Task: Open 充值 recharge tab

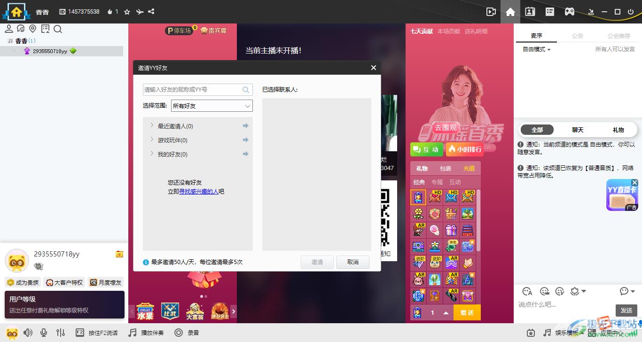Action: click(469, 168)
